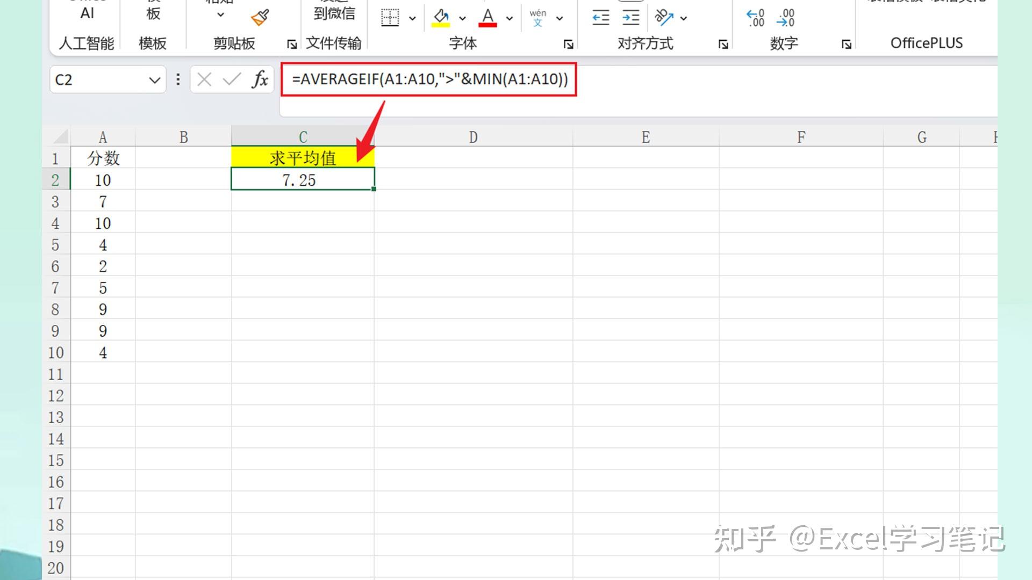1032x580 pixels.
Task: Click the wén phonetic guide icon
Action: [537, 18]
